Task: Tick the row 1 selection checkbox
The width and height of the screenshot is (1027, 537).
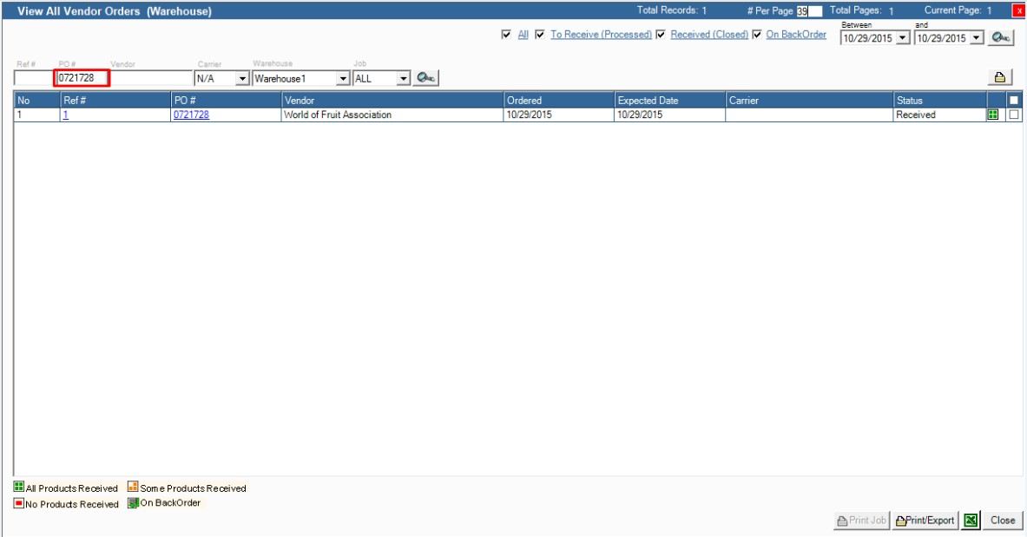Action: [1013, 115]
